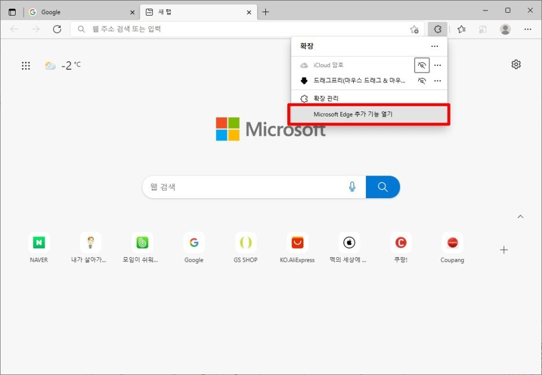Screen dimensions: 542x375
Task: Open browser Settings and more menu
Action: pos(528,29)
